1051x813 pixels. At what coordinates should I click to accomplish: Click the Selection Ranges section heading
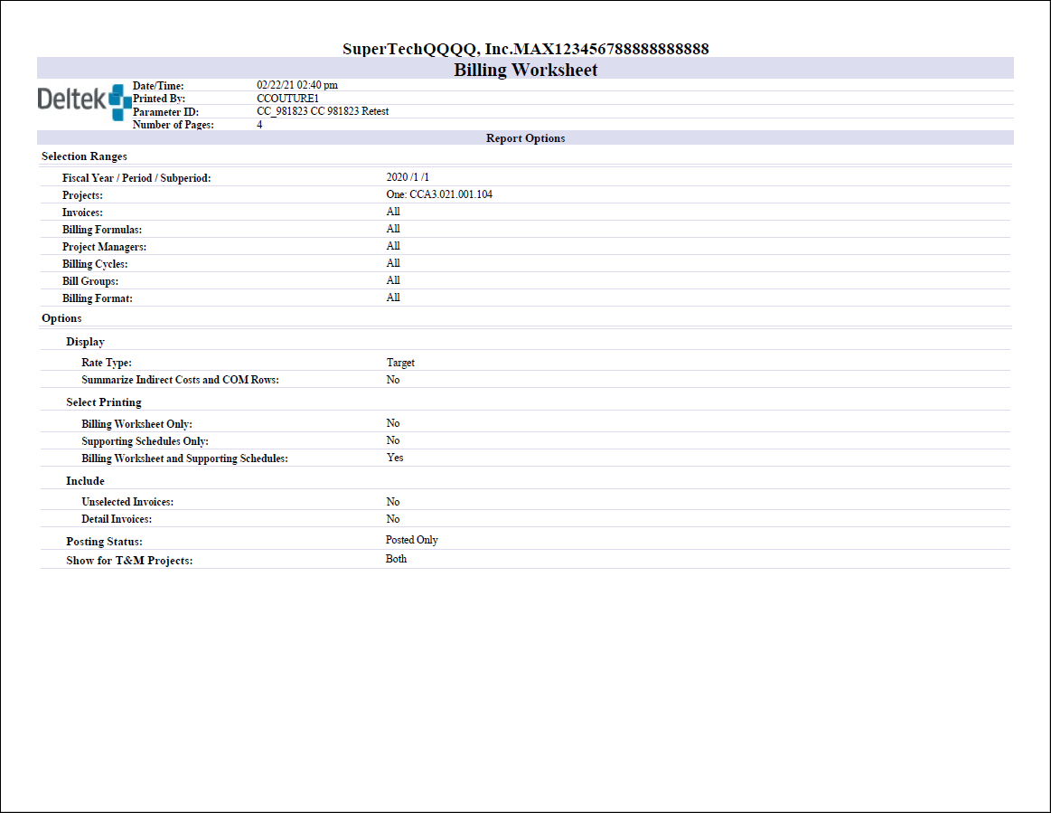[84, 156]
